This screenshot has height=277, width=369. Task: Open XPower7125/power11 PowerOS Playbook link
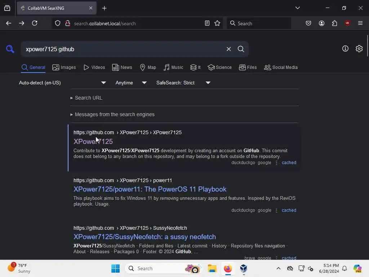tap(150, 189)
